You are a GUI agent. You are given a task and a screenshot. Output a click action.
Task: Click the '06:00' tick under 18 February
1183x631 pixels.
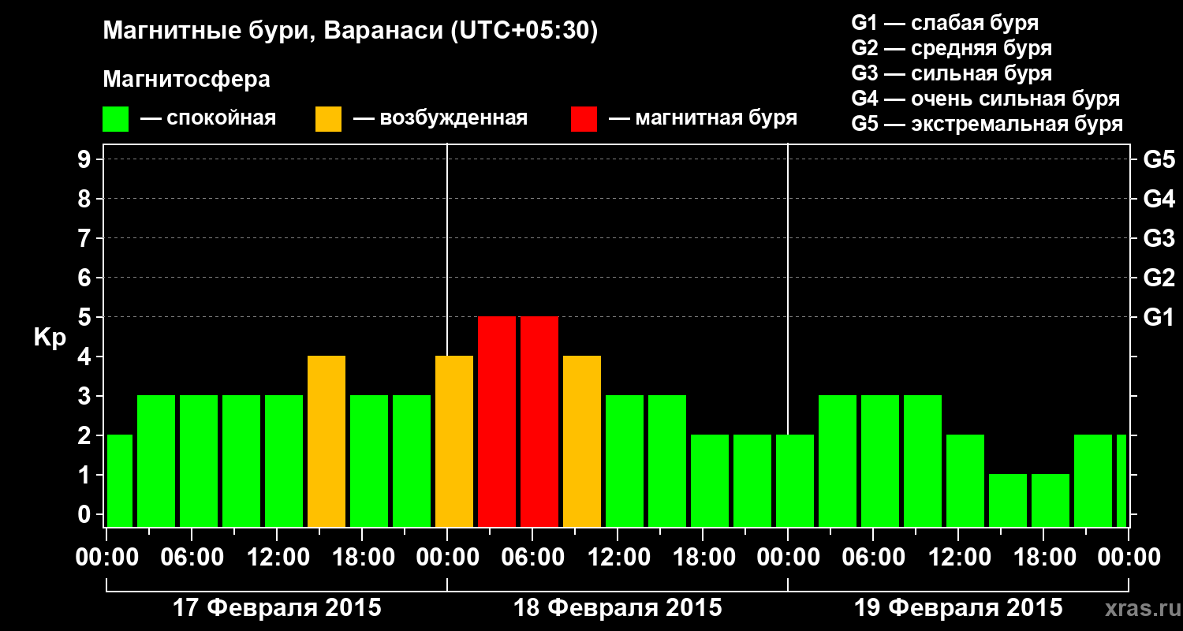pyautogui.click(x=532, y=557)
